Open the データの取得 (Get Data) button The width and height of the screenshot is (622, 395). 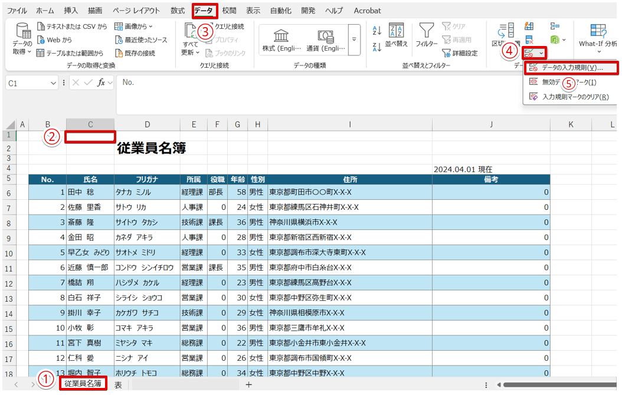pos(22,40)
